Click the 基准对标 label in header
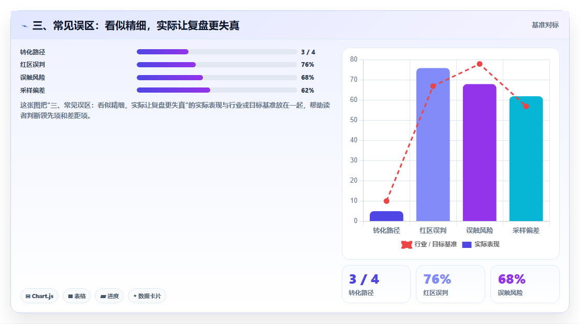Screen dimensions: 580x324 (545, 25)
